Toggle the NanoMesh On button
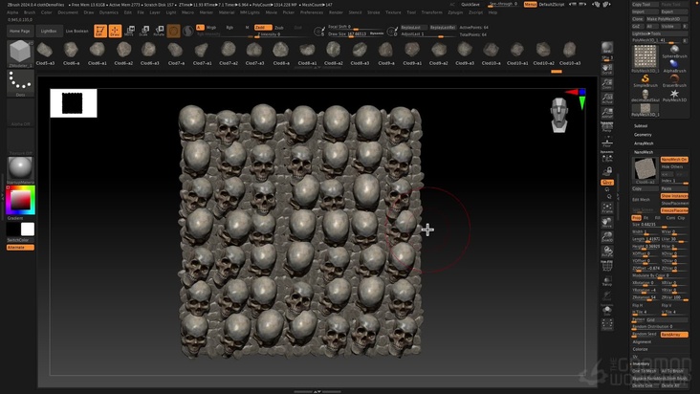The height and width of the screenshot is (394, 700). coord(674,160)
